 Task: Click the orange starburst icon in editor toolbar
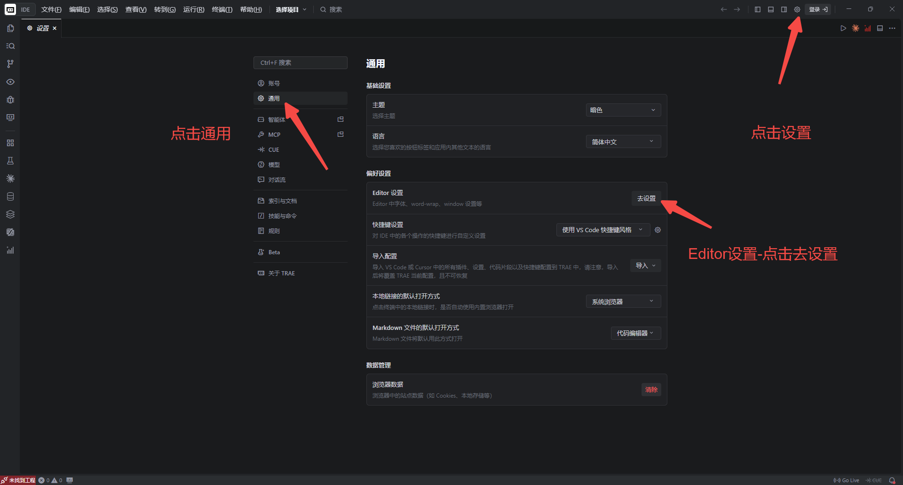coord(855,28)
